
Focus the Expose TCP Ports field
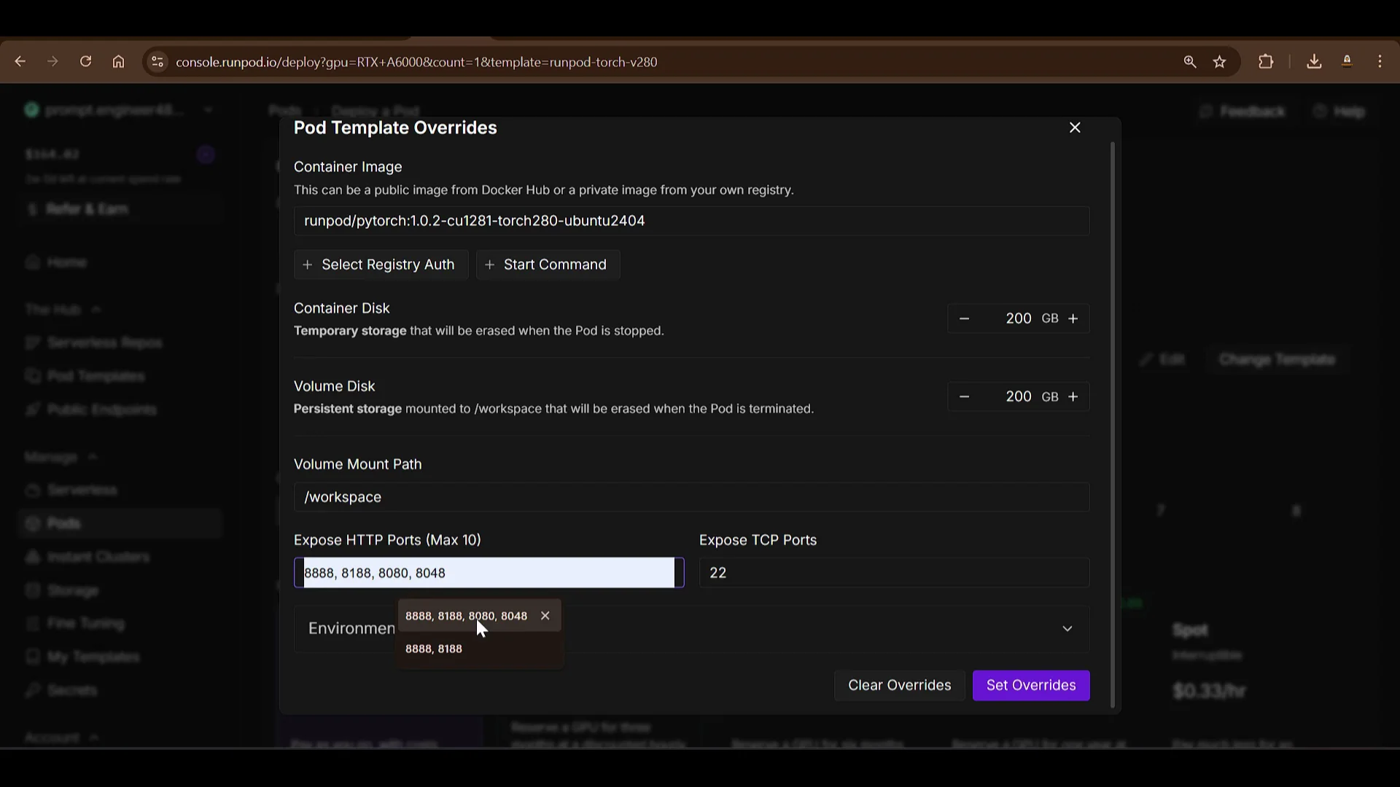[x=893, y=573]
